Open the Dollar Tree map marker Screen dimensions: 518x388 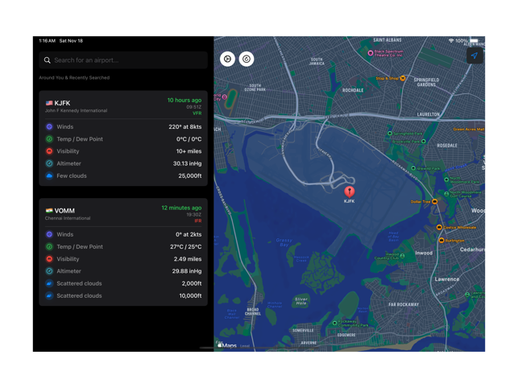click(x=435, y=201)
